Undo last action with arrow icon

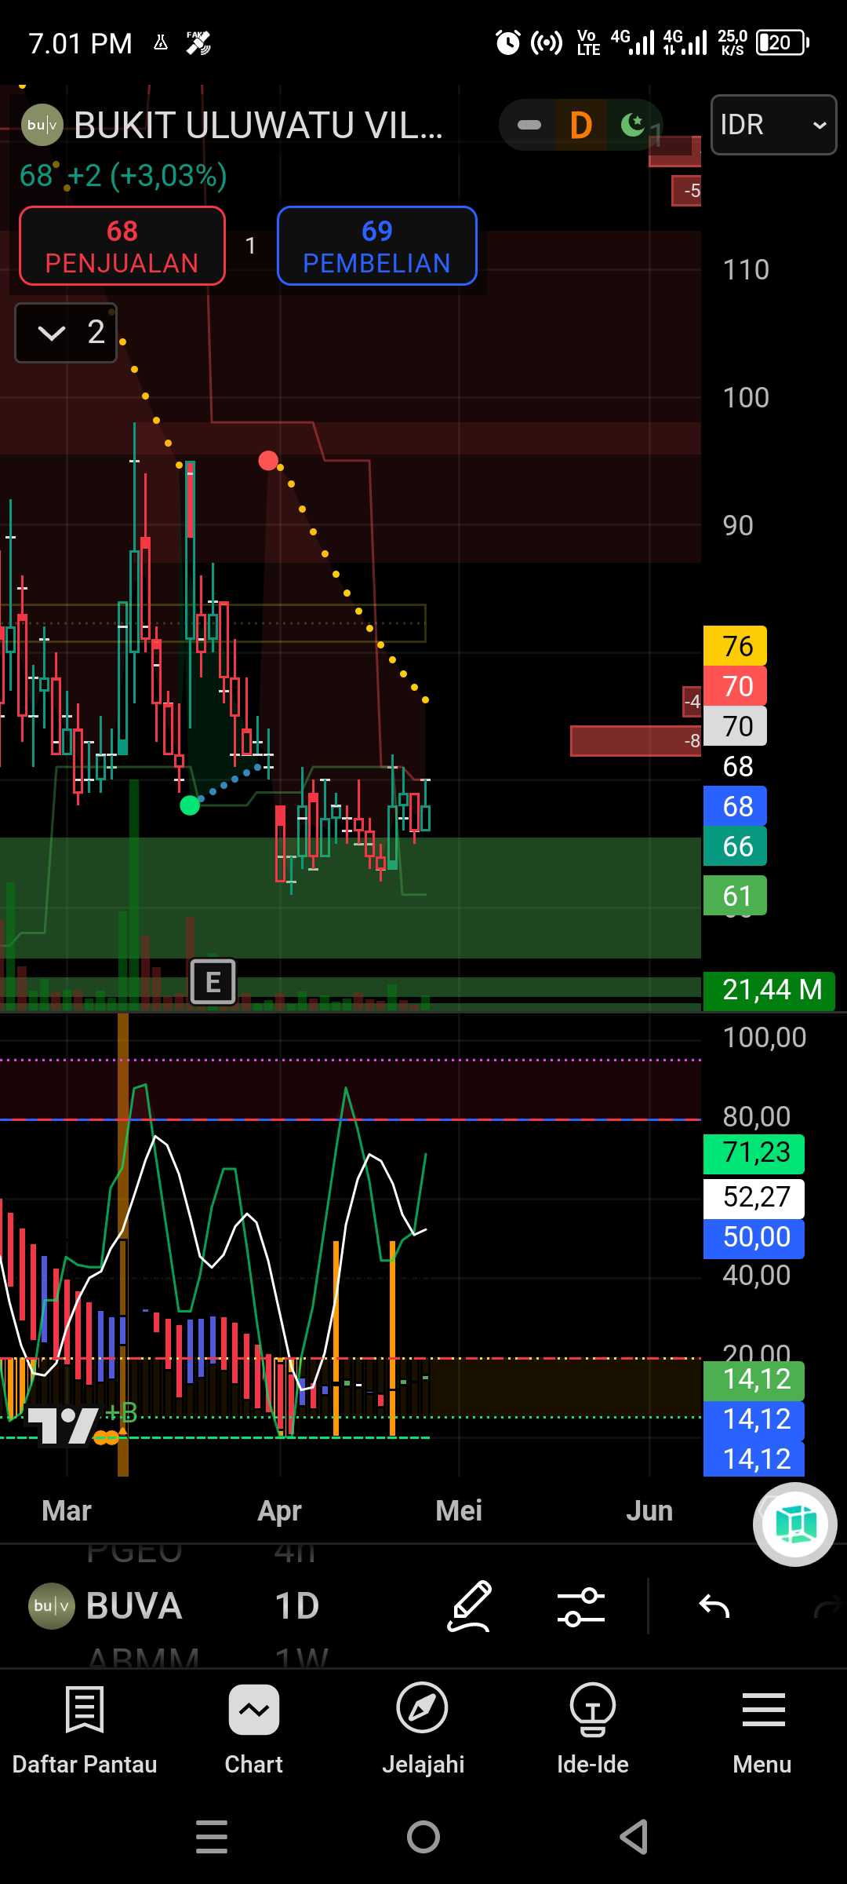pos(714,1606)
